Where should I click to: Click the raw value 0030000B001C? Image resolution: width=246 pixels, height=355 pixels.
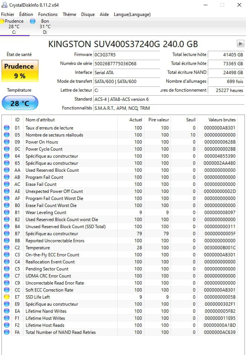(x=220, y=248)
